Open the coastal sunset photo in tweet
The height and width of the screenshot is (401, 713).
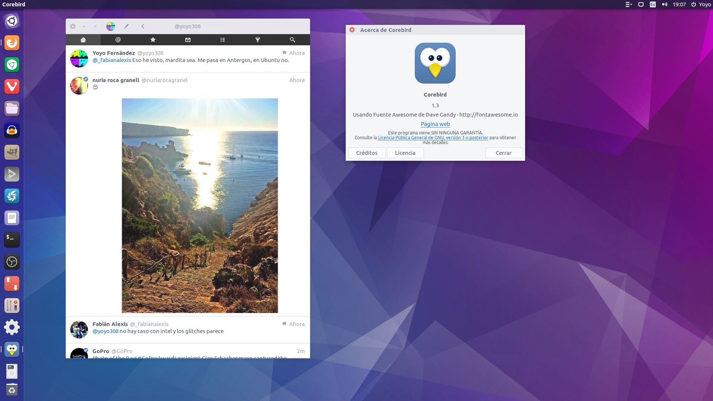200,206
